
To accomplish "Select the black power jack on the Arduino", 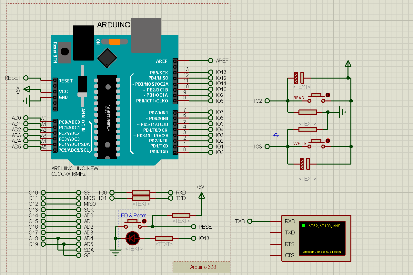I will click(83, 43).
